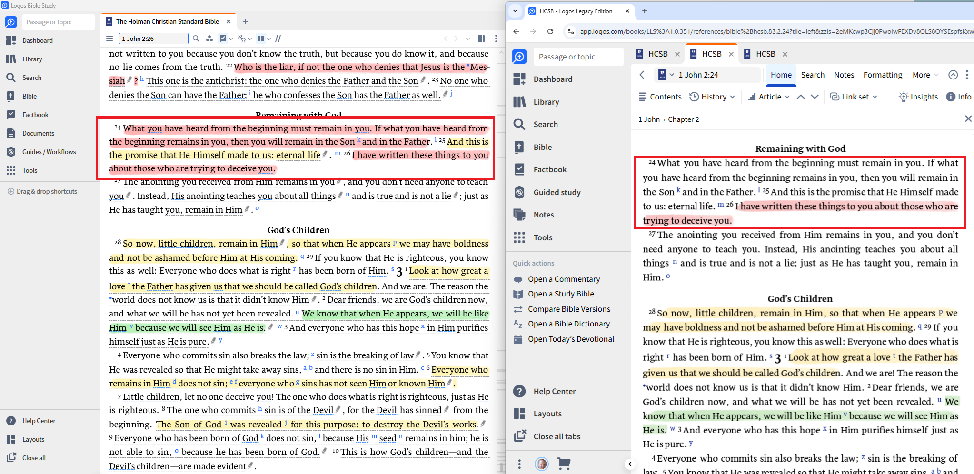Open Tools in the desktop Logos sidebar
Screen dimensions: 974x474
pyautogui.click(x=22, y=170)
